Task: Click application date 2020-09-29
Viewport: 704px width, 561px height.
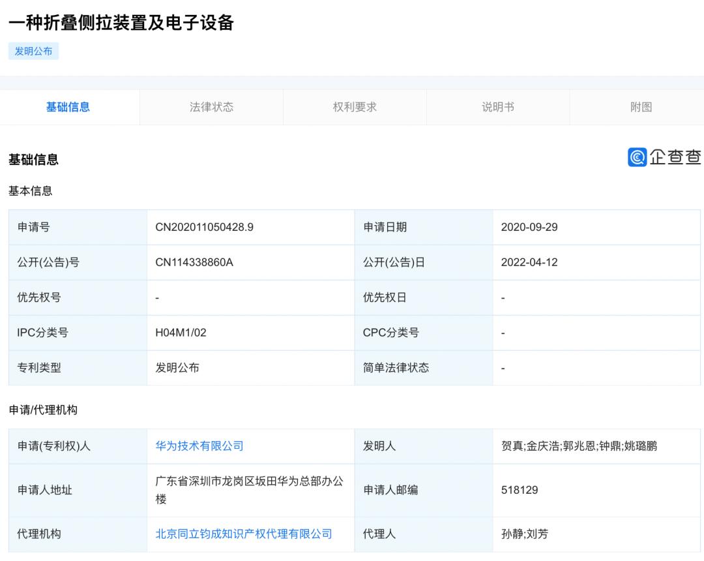Action: (x=529, y=227)
